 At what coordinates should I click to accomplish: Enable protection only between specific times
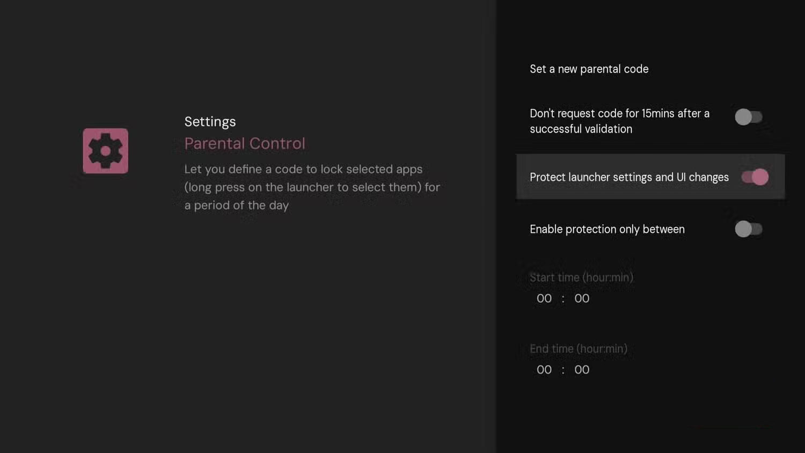(749, 229)
